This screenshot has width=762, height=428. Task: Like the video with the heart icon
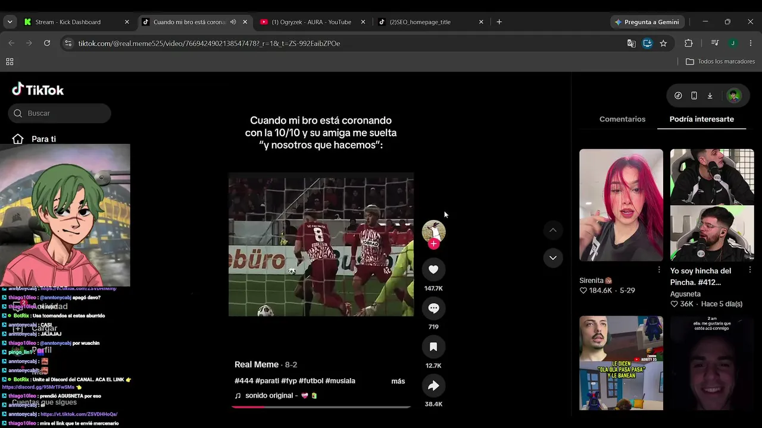click(x=433, y=269)
